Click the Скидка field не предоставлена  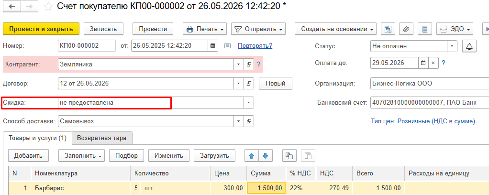coord(151,102)
